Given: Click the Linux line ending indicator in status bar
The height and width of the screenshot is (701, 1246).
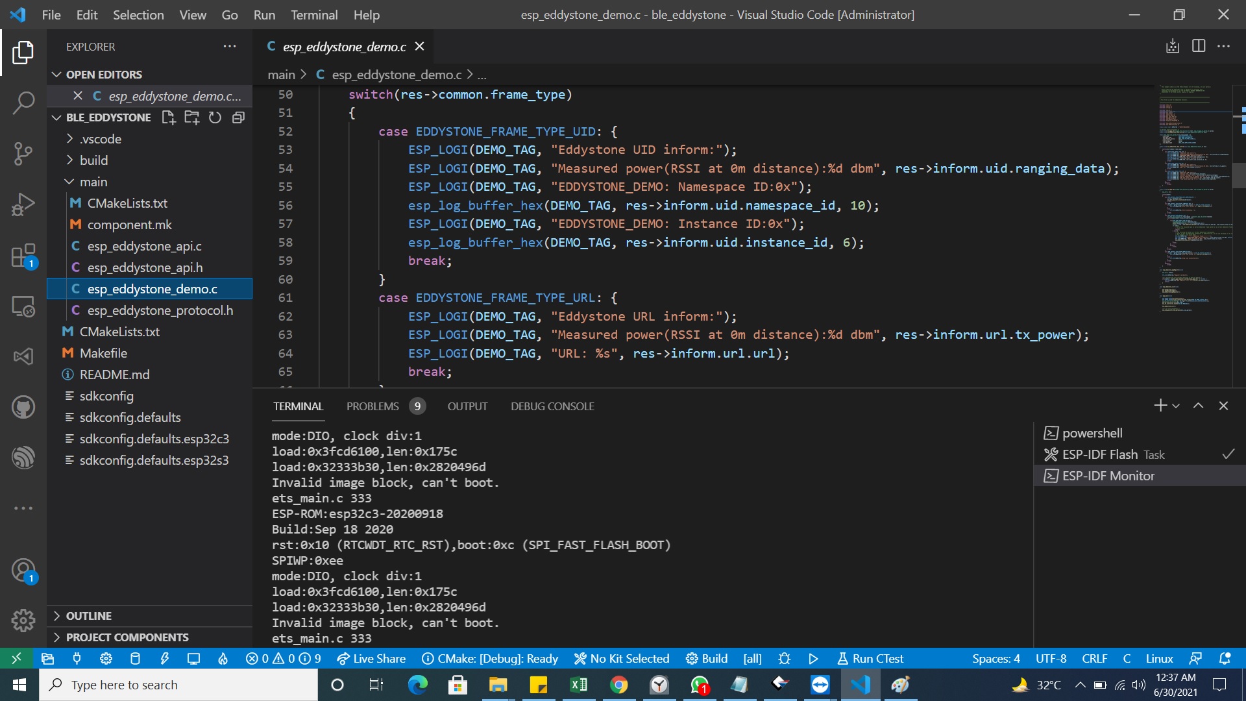Looking at the screenshot, I should tap(1160, 658).
